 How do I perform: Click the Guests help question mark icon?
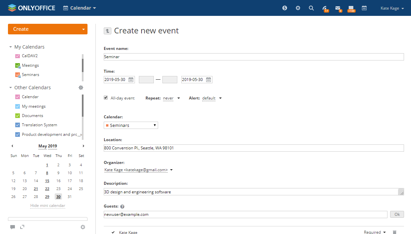(122, 207)
